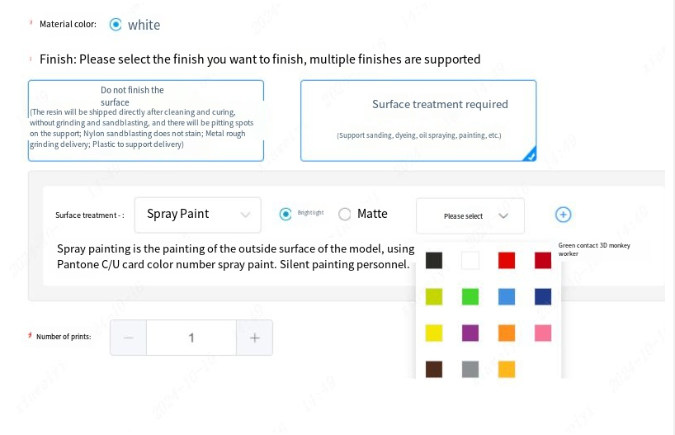Click the number of prints input field
Screen dimensions: 675x435
click(x=191, y=338)
